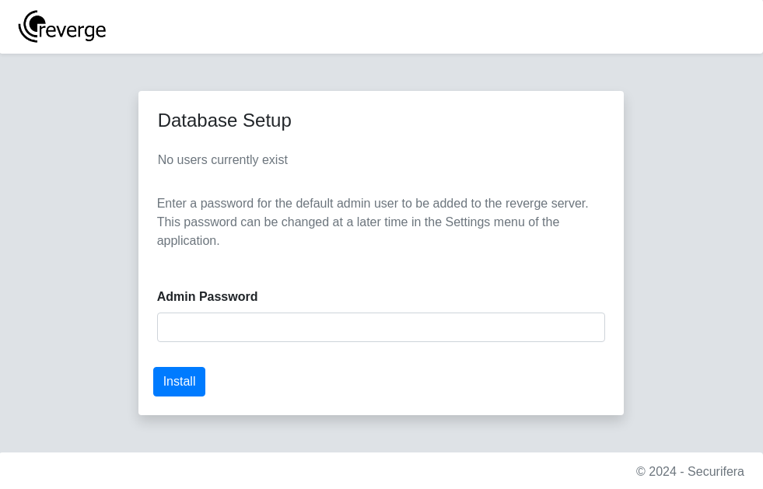Image resolution: width=763 pixels, height=489 pixels.
Task: Click the 'No users currently exist' message
Action: (222, 160)
